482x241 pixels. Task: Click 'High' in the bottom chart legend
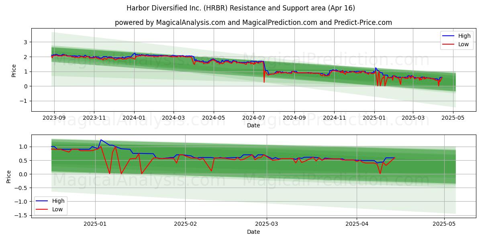pyautogui.click(x=58, y=201)
